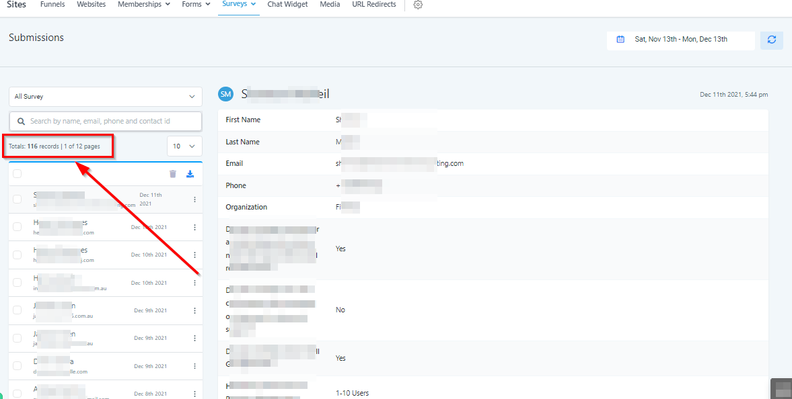Open the Chat Widget tab
This screenshot has height=399, width=792.
(287, 4)
